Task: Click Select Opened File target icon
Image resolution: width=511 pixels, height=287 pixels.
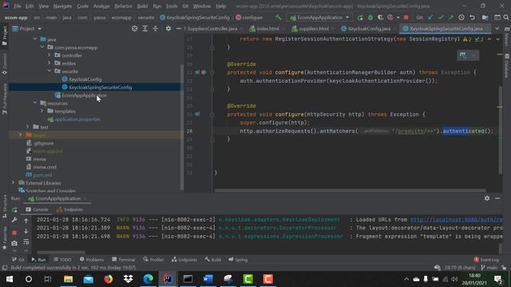Action: pos(134,29)
